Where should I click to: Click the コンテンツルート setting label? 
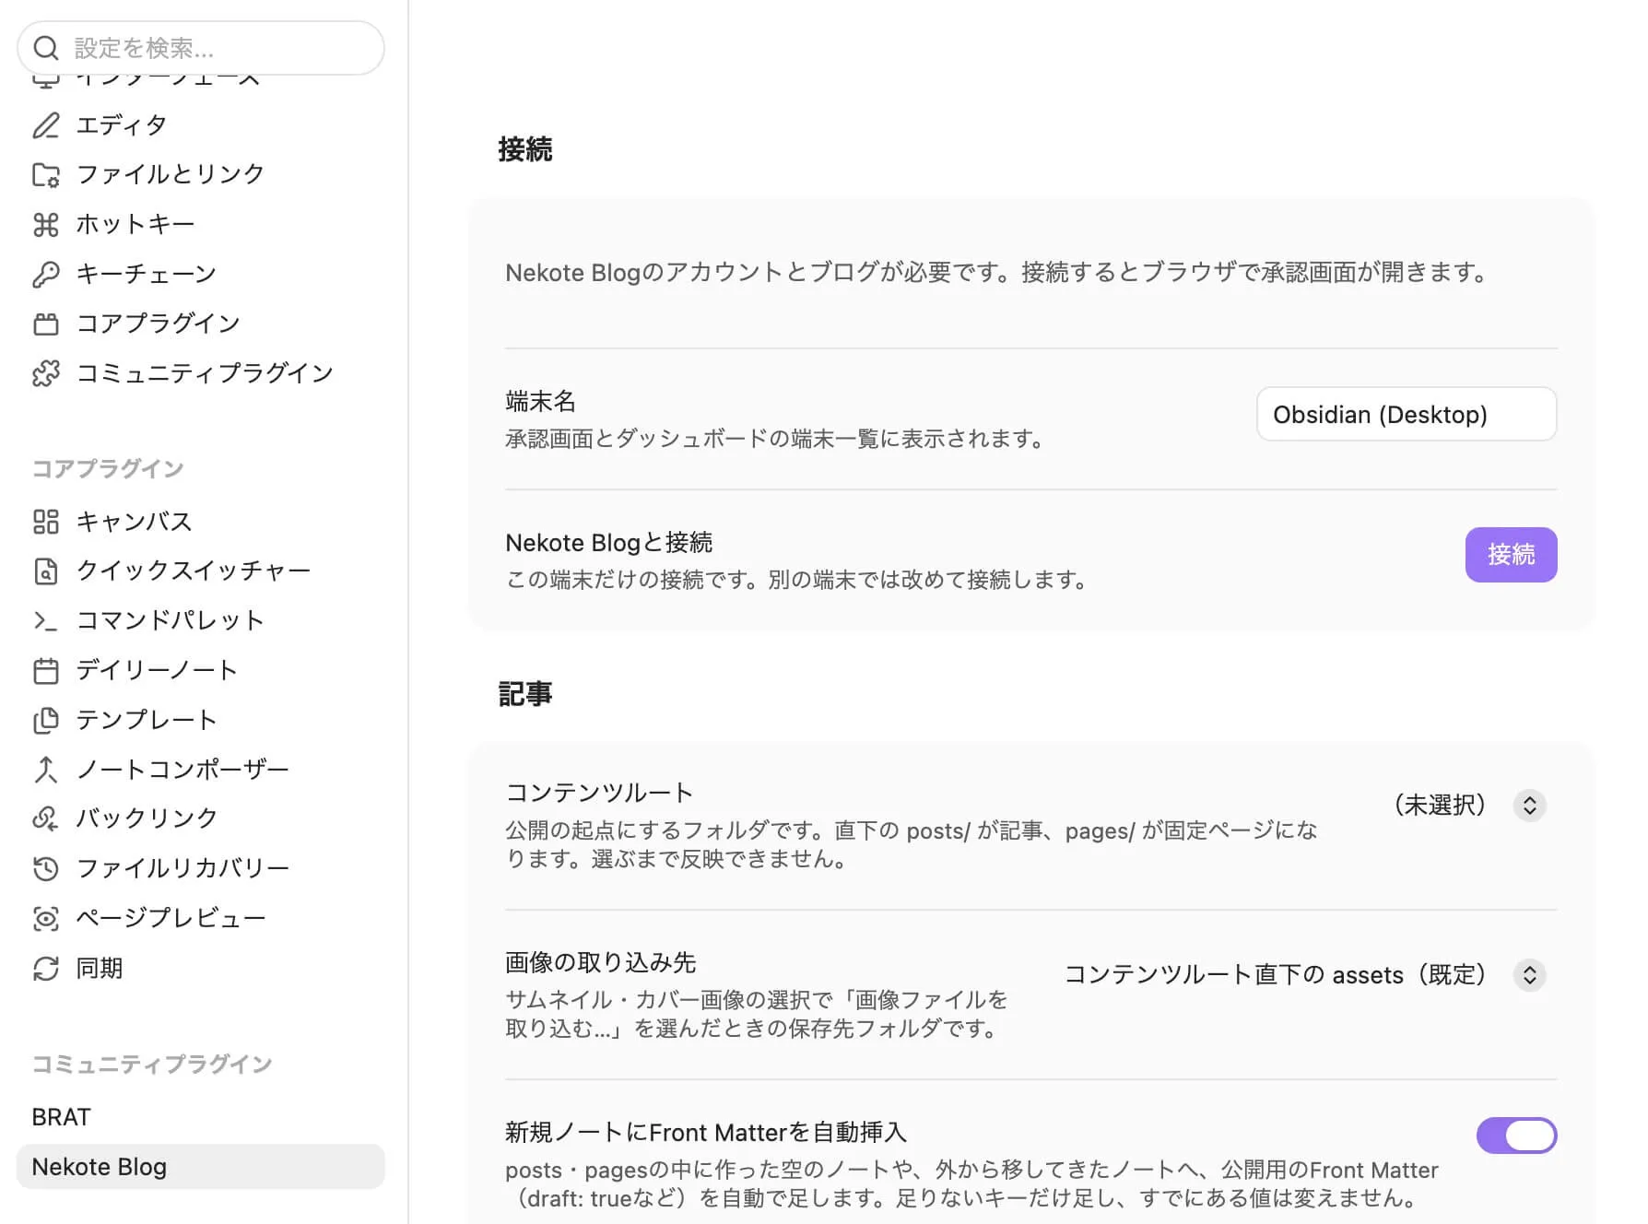point(599,793)
